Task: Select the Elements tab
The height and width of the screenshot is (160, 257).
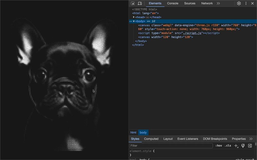Action: pos(155,3)
